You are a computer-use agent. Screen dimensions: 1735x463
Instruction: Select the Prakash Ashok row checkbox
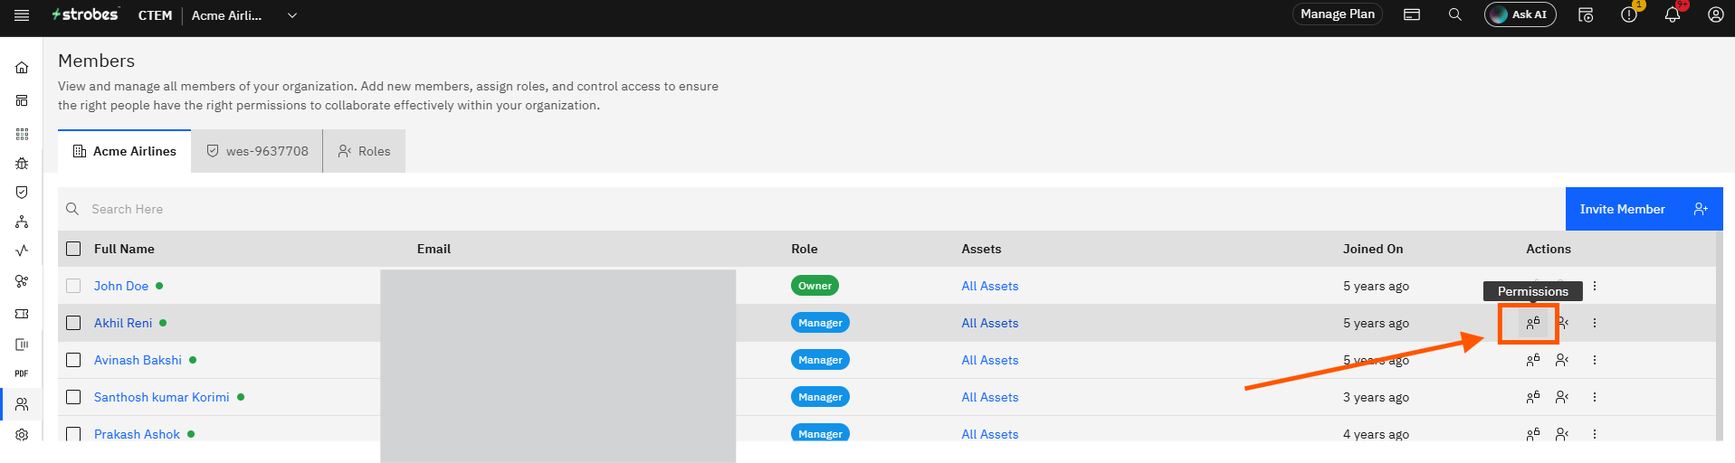73,434
